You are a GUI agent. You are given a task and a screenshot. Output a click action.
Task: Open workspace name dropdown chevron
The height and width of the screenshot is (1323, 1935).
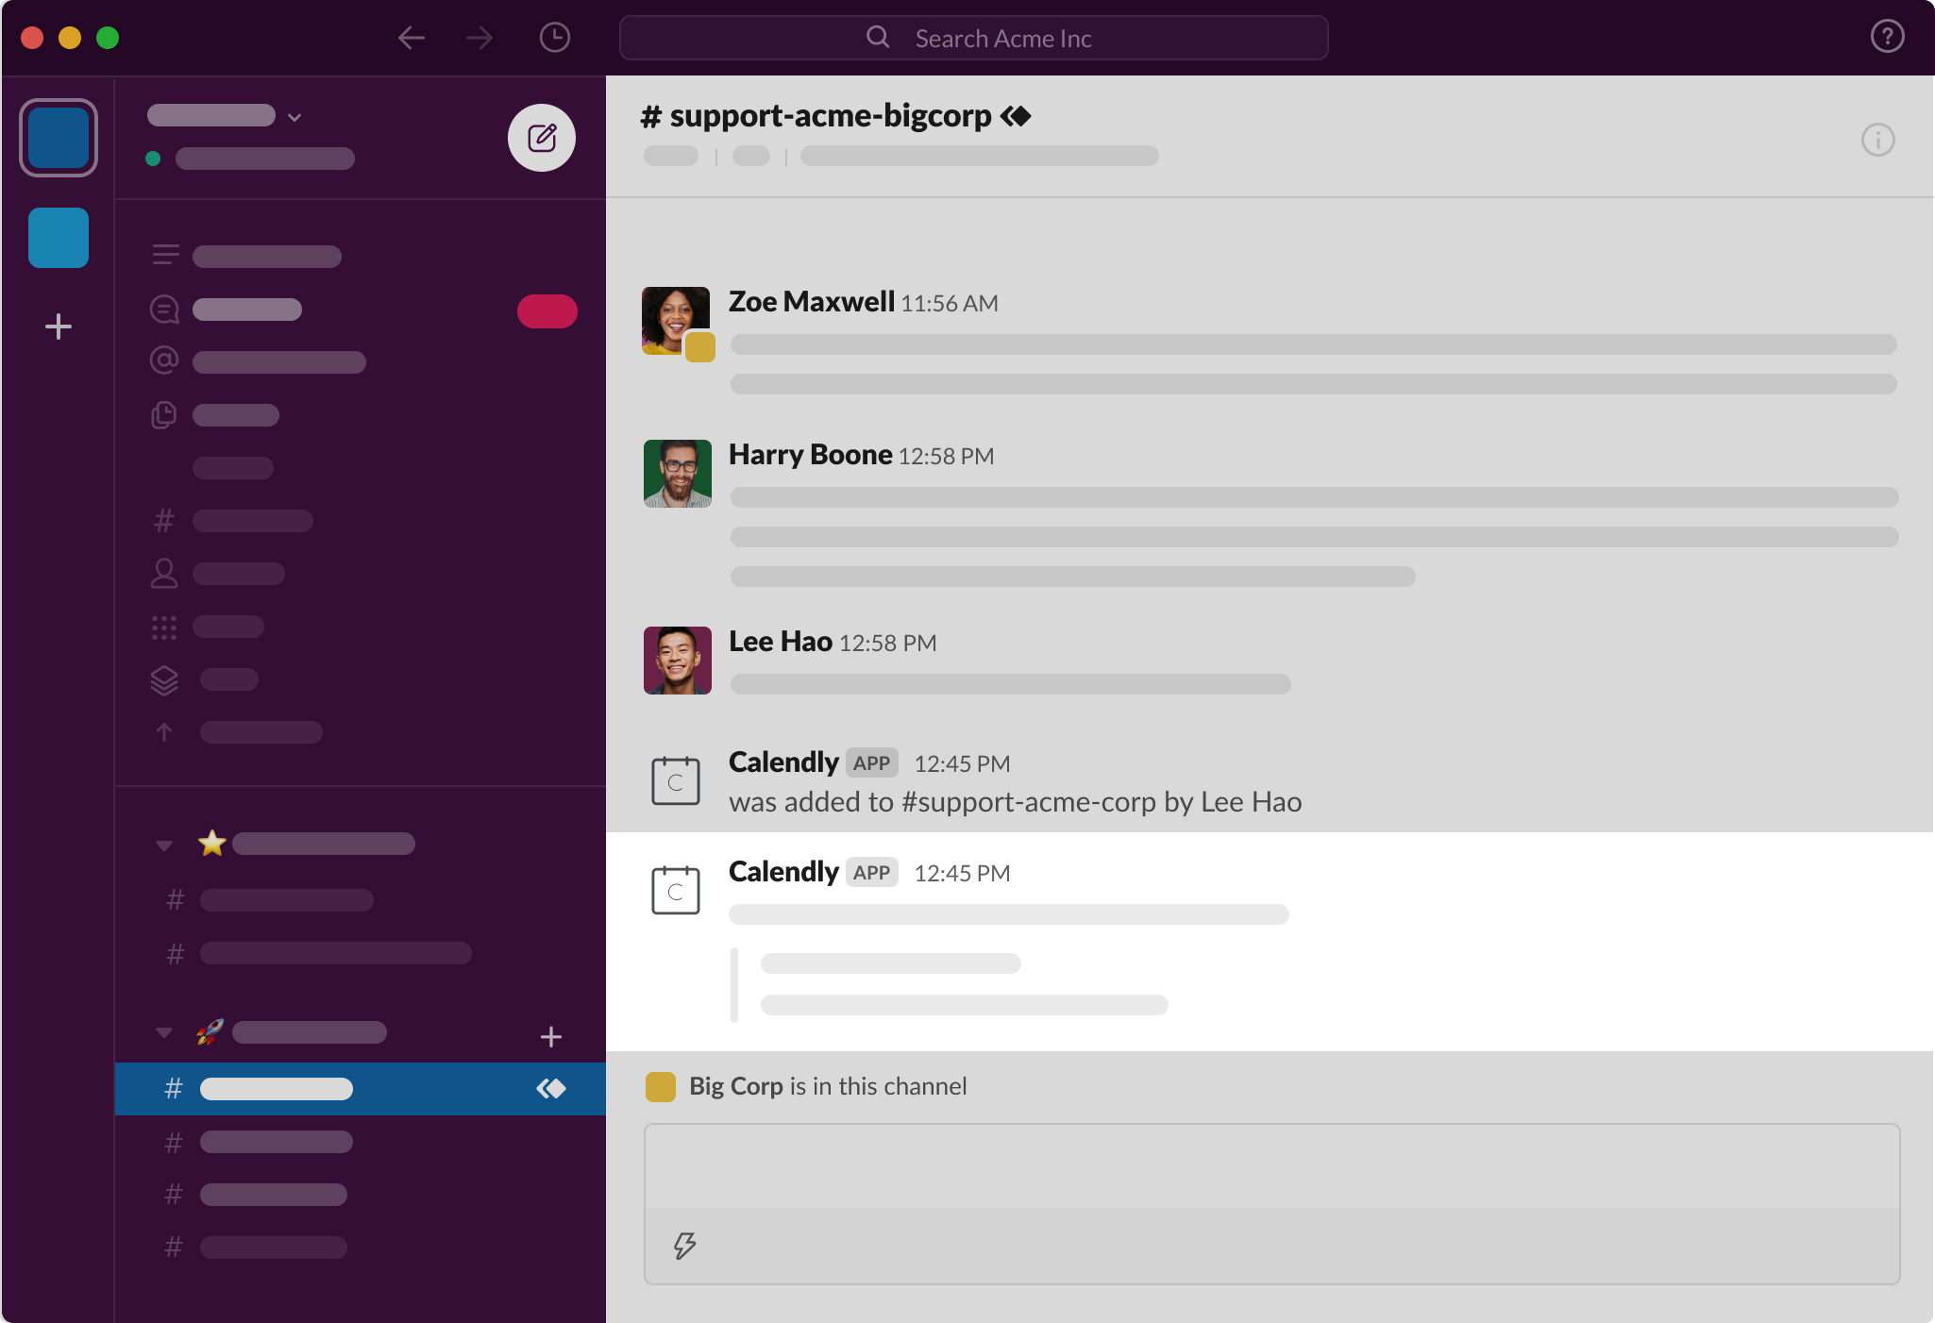[294, 117]
